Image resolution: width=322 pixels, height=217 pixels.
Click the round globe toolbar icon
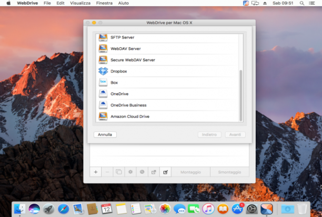coord(142,172)
